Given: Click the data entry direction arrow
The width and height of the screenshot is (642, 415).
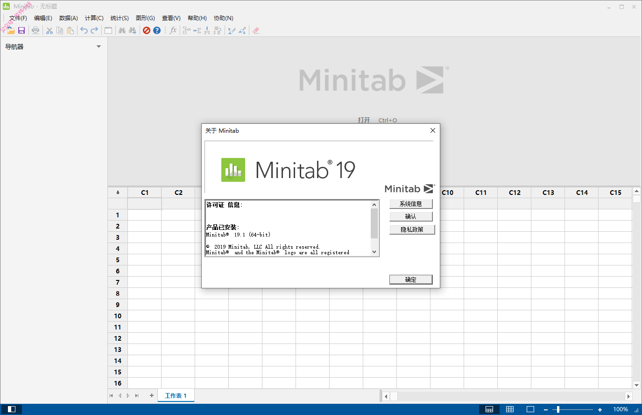Looking at the screenshot, I should (x=118, y=193).
